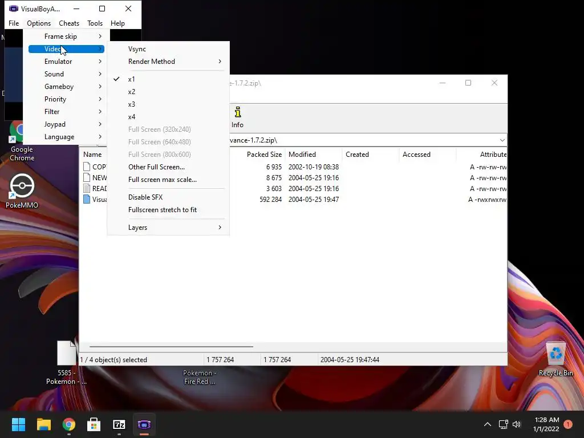This screenshot has width=584, height=438.
Task: Sort by the Packed Size column
Action: [264, 154]
